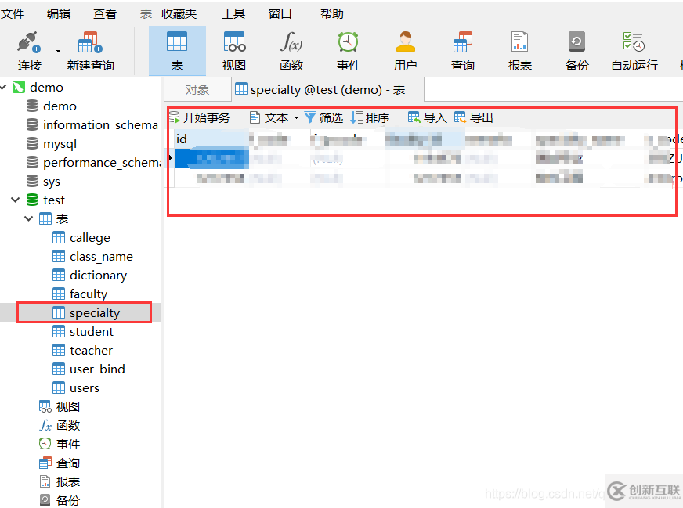Open the View (查看) menu
The height and width of the screenshot is (508, 683).
pos(104,14)
